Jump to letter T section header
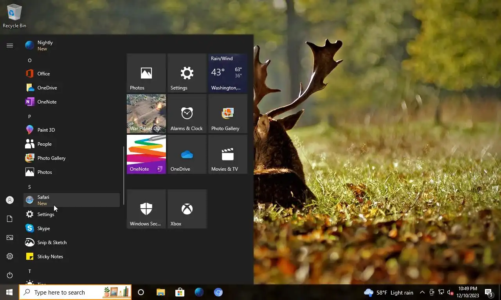The image size is (501, 300). coord(72,271)
